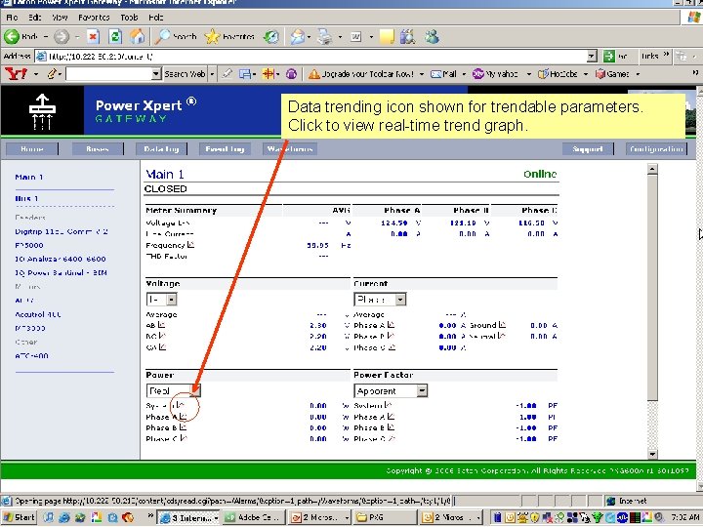The width and height of the screenshot is (703, 527).
Task: Select Main 1 in sidebar
Action: coord(29,177)
